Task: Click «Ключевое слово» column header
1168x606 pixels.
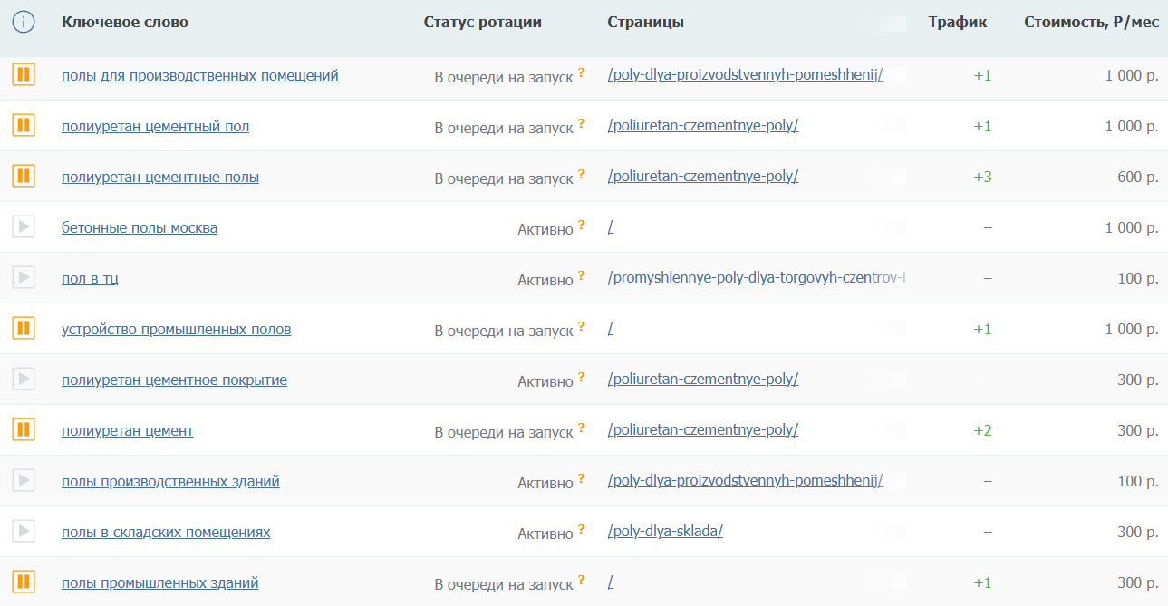Action: click(125, 22)
